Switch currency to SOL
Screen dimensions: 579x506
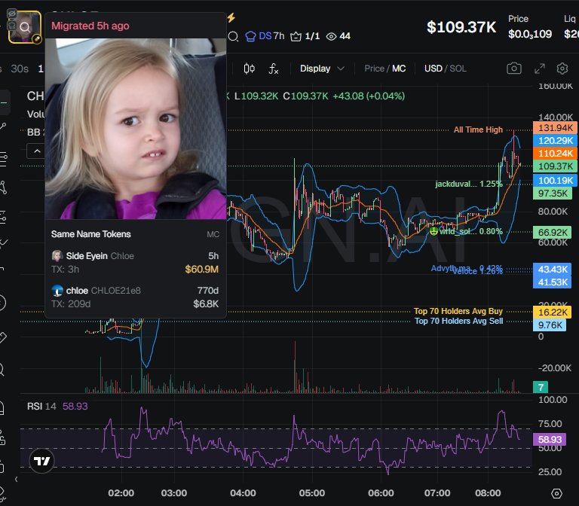point(458,69)
